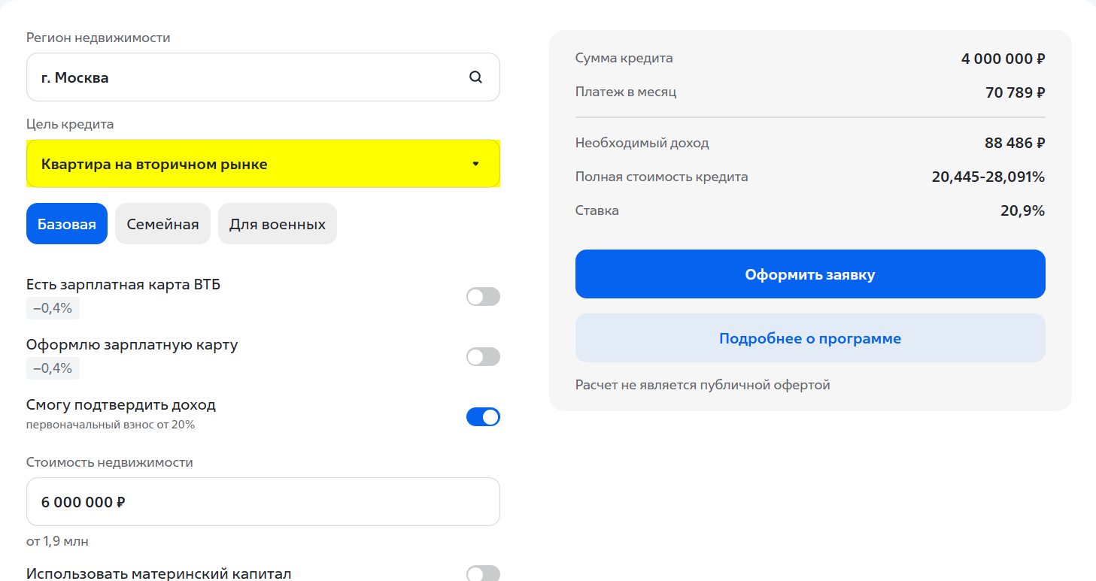
Task: Enable Есть зарплатная карта ВТБ toggle
Action: point(483,297)
